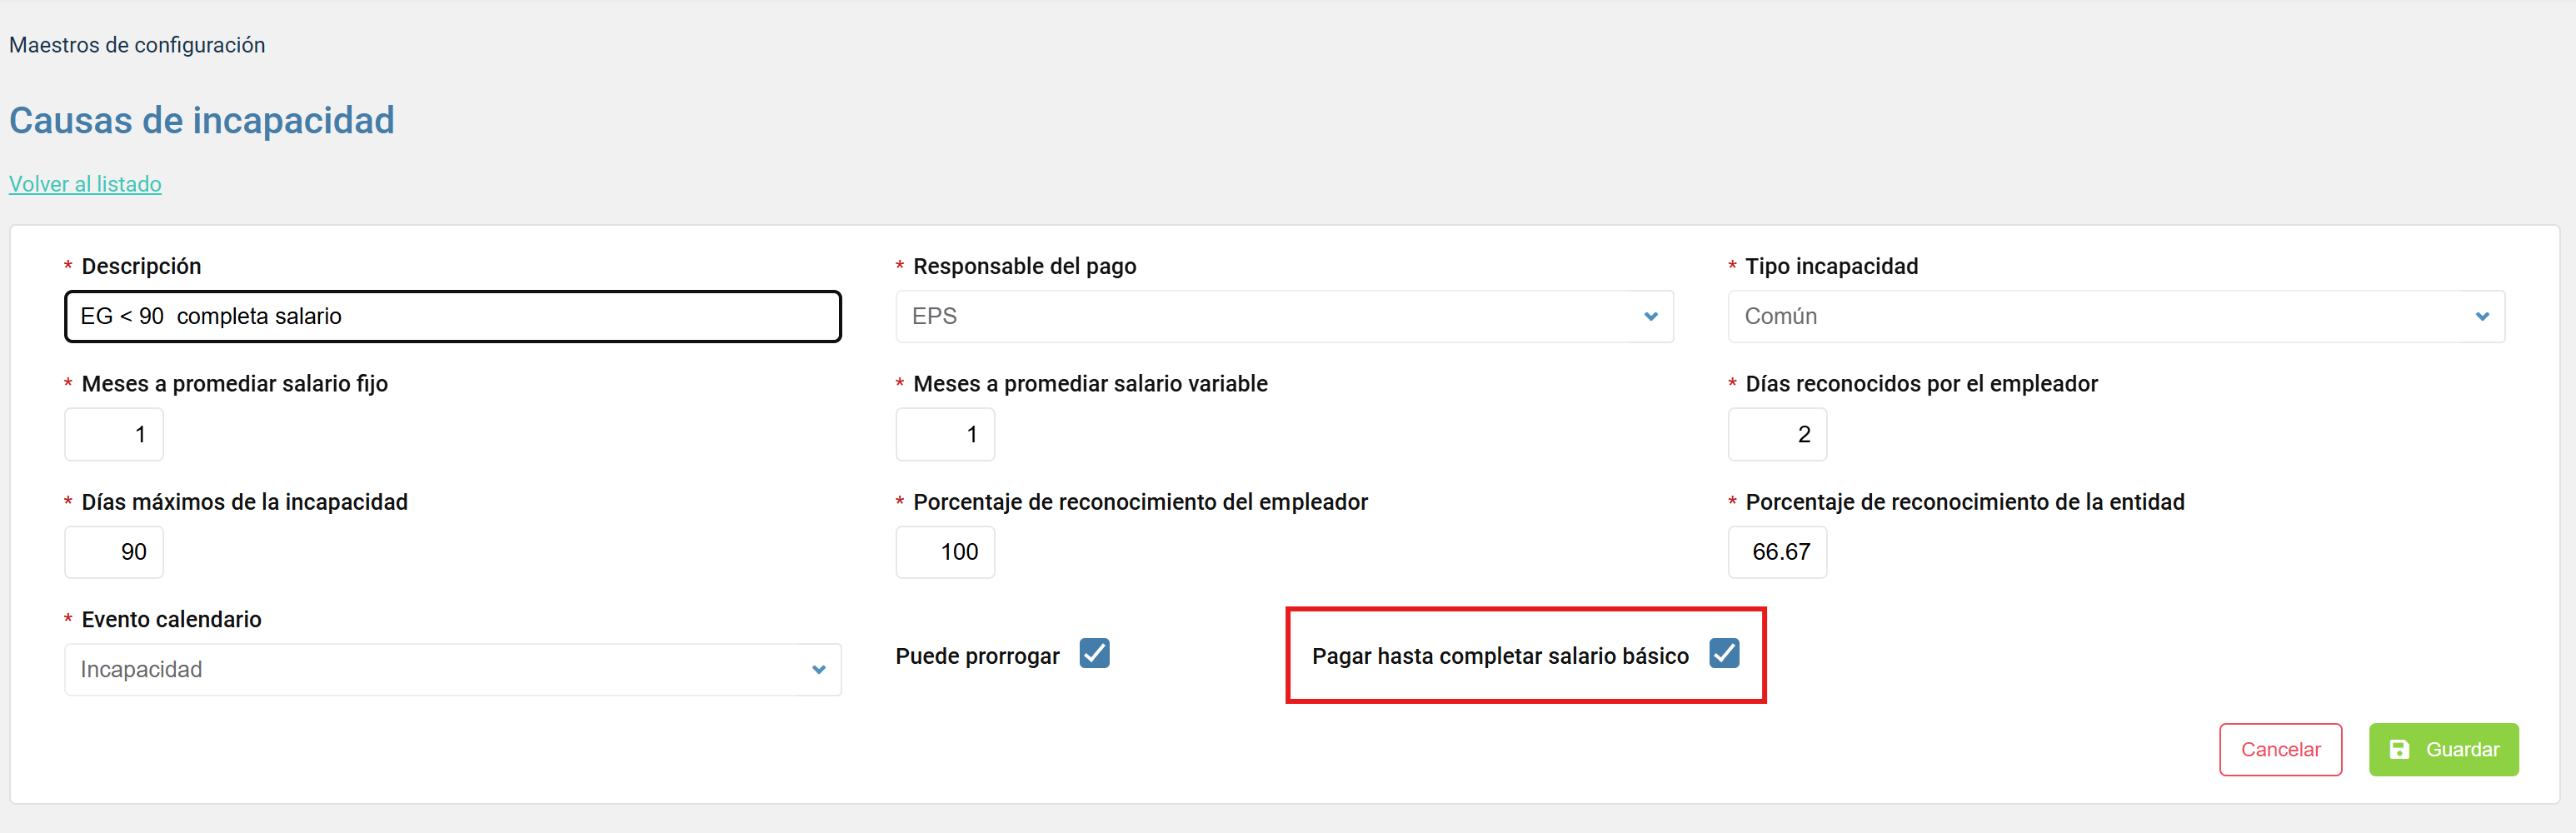Open the Evento calendario dropdown
The width and height of the screenshot is (2576, 833).
click(x=453, y=670)
